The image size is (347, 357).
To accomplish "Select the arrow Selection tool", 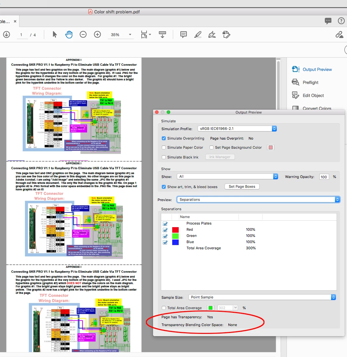I will tap(55, 34).
